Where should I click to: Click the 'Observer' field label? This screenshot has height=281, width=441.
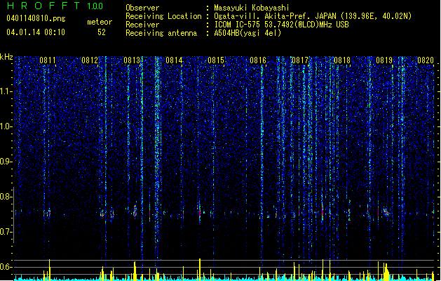(142, 8)
